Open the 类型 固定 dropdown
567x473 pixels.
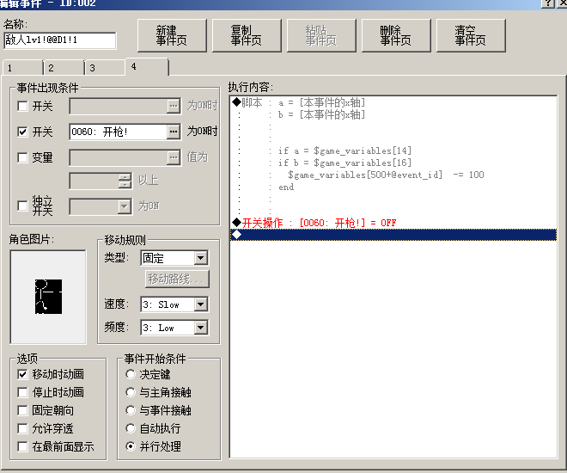(201, 258)
